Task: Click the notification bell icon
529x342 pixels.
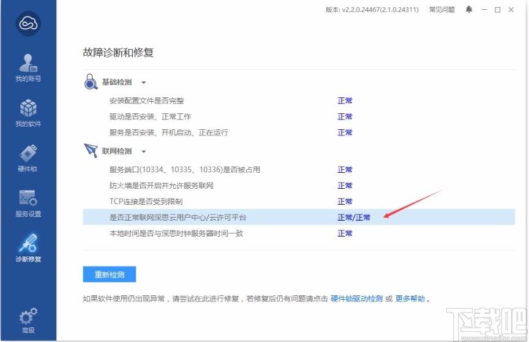Action: [469, 9]
